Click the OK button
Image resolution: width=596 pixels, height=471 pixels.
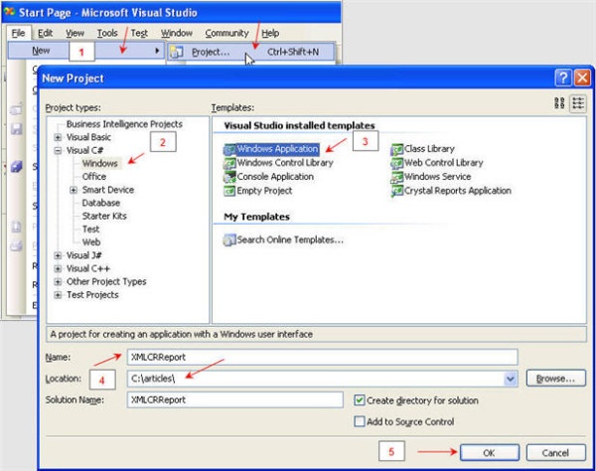coord(490,453)
